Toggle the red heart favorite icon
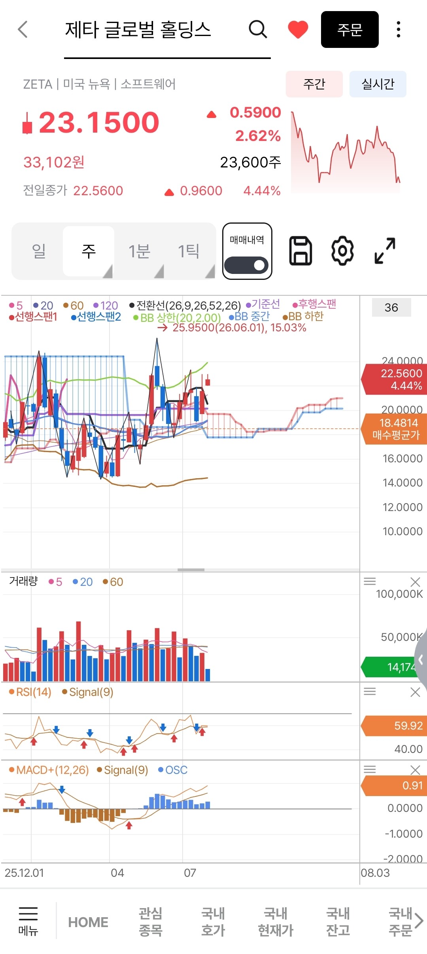Image resolution: width=427 pixels, height=954 pixels. 298,30
